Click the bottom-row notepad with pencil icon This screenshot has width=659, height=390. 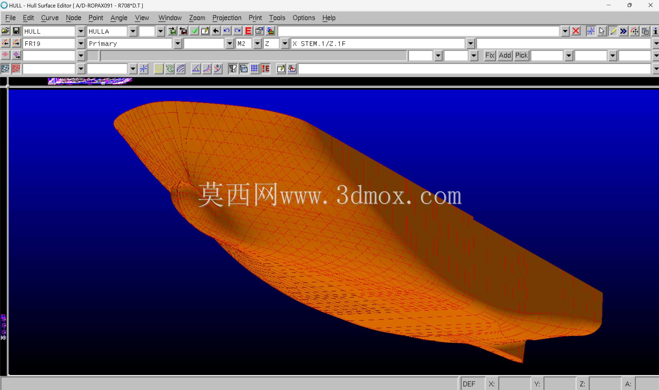coord(281,69)
